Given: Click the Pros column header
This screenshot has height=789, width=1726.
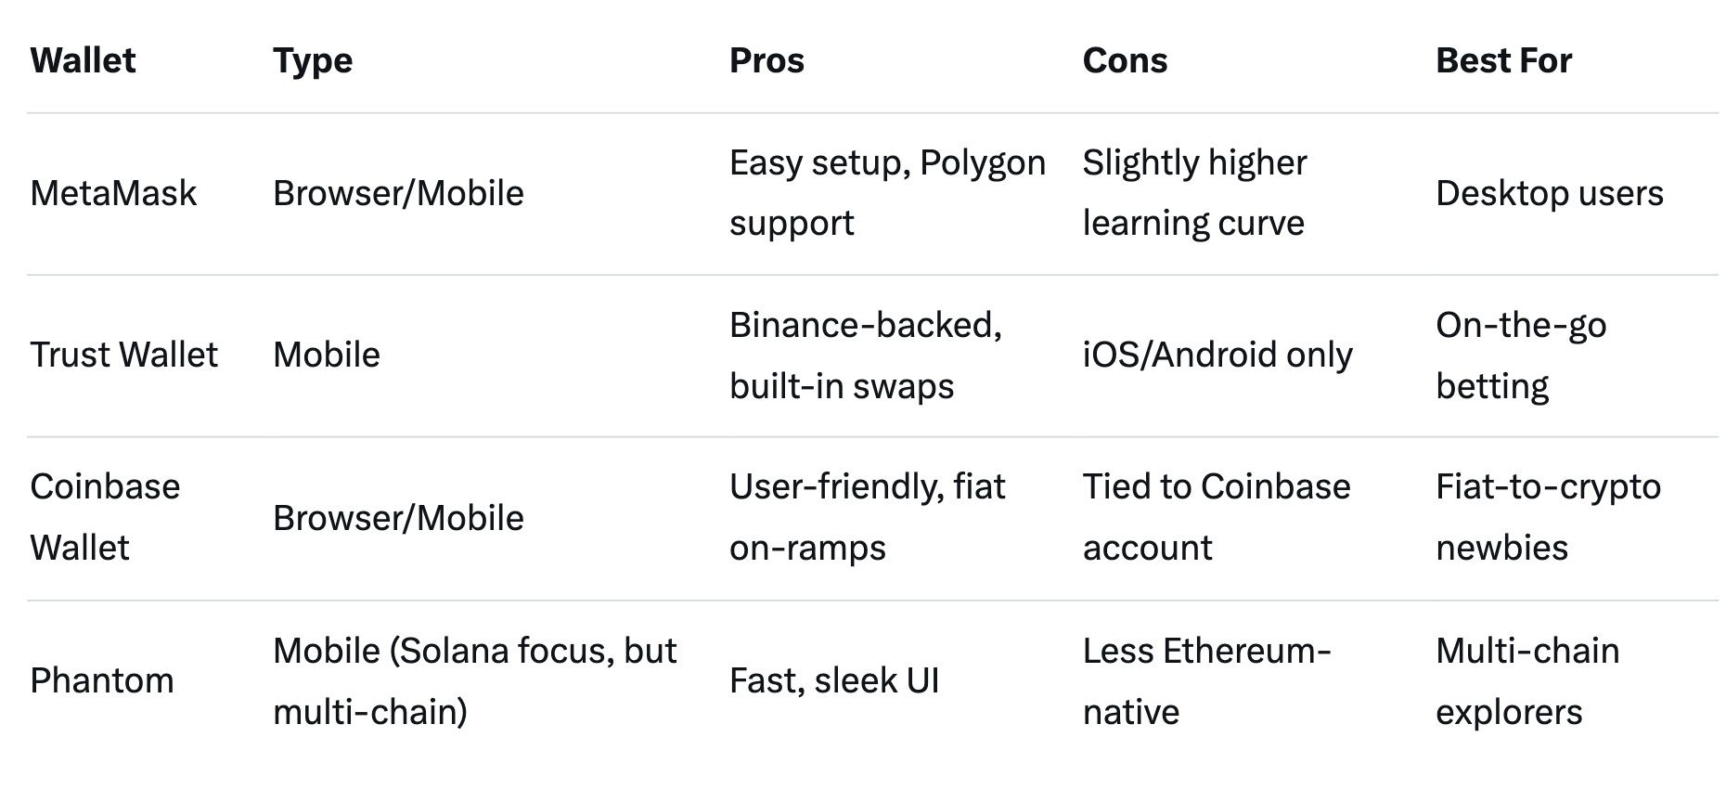Looking at the screenshot, I should point(766,61).
